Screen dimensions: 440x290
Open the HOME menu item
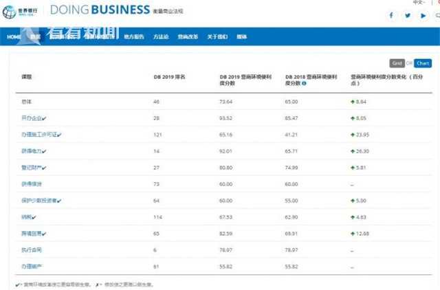click(14, 36)
